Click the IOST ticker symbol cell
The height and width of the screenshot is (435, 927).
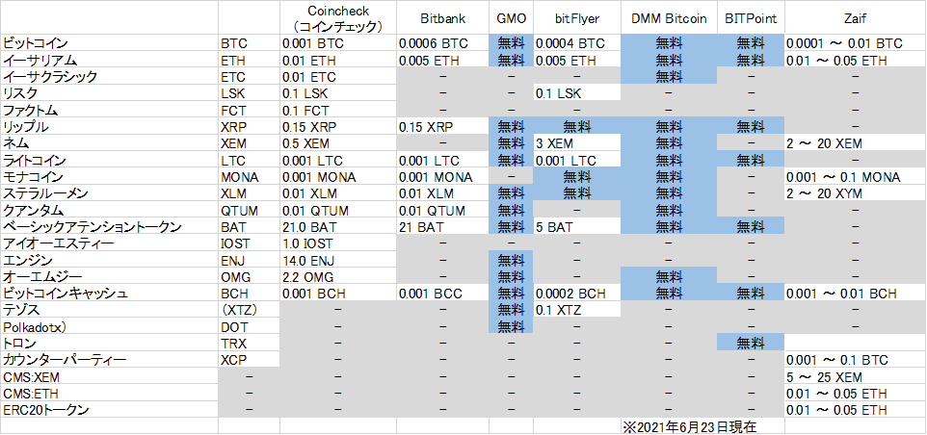click(249, 243)
